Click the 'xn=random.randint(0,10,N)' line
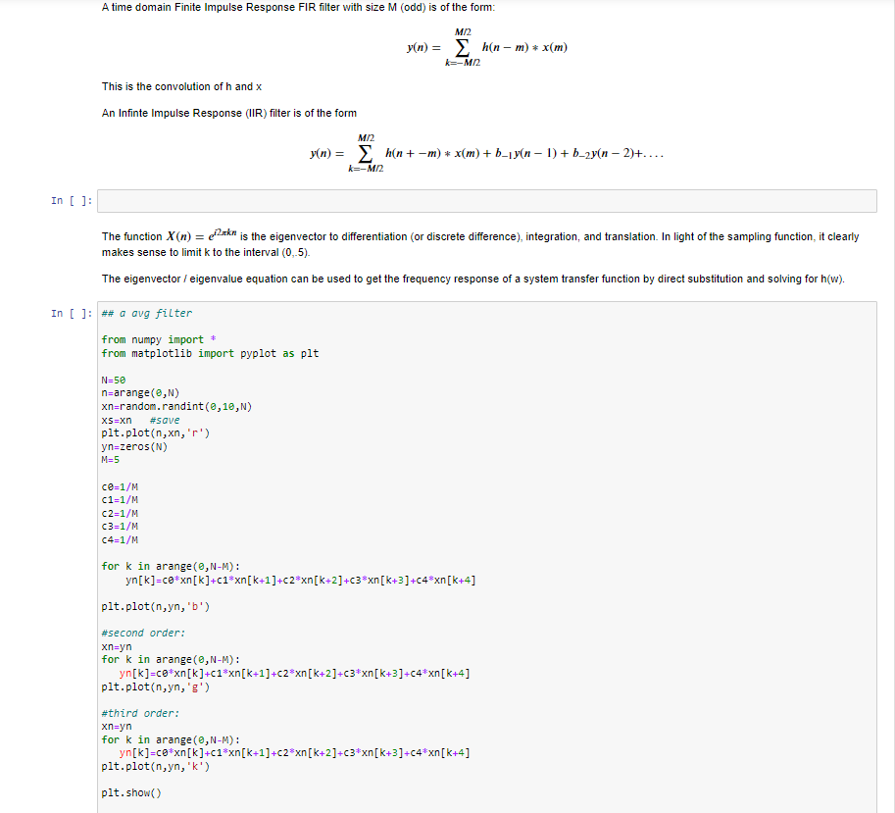This screenshot has width=895, height=813. [x=162, y=406]
